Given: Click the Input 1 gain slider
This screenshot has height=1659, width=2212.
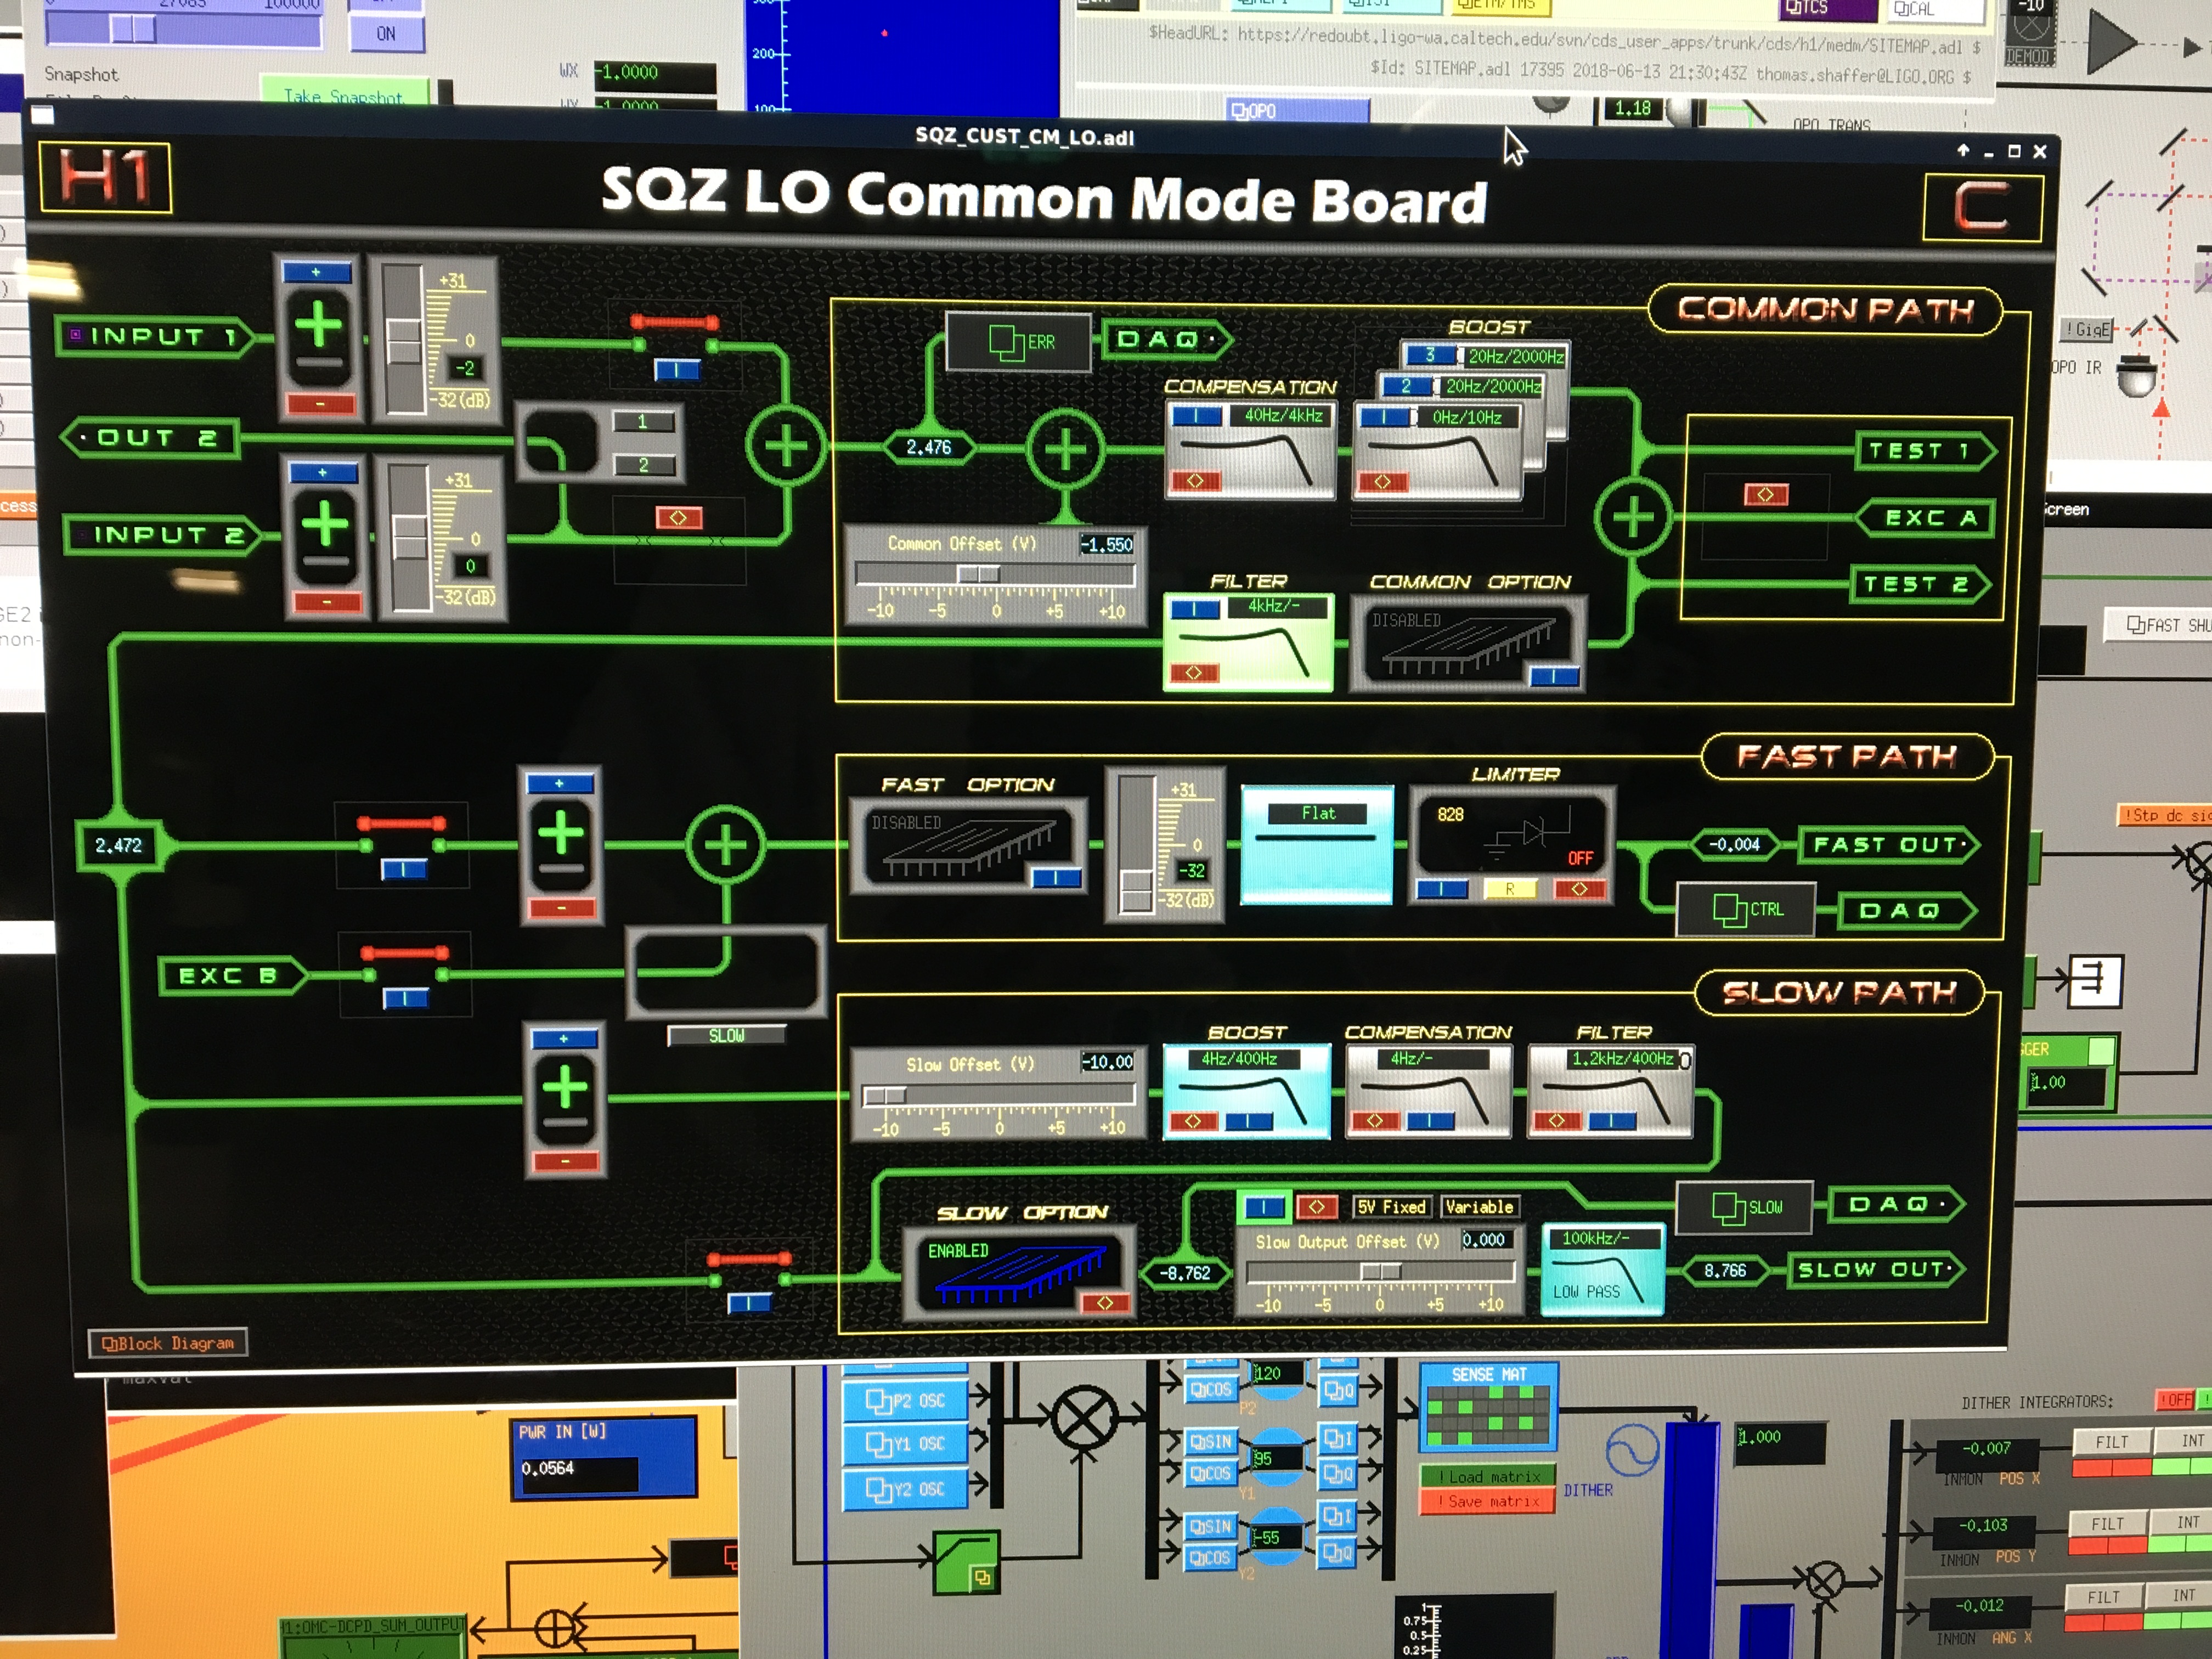Looking at the screenshot, I should point(404,341).
